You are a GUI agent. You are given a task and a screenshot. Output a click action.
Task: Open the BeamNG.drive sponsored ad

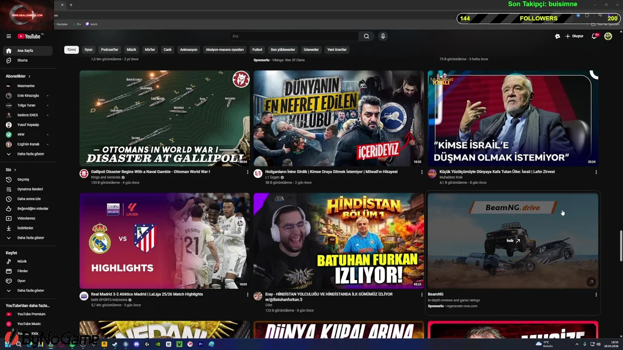pos(513,241)
